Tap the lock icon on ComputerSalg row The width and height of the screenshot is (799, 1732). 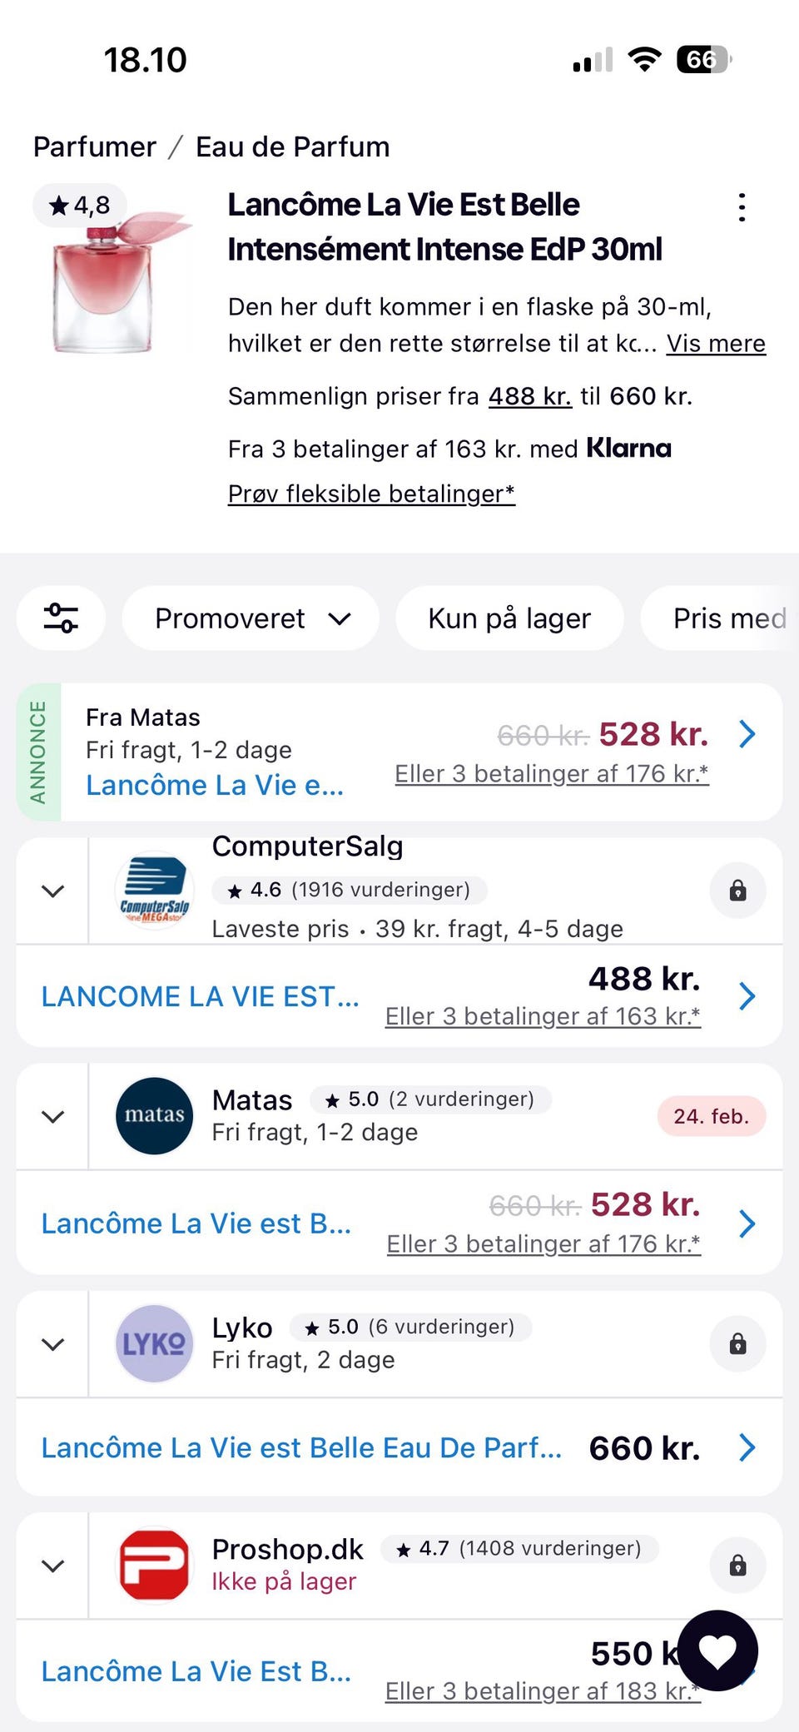tap(737, 891)
